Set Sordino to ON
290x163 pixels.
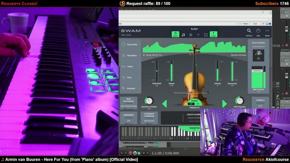click(x=198, y=104)
